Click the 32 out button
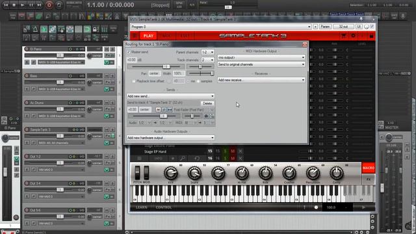Viewport: 416px width, 234px height. (343, 27)
